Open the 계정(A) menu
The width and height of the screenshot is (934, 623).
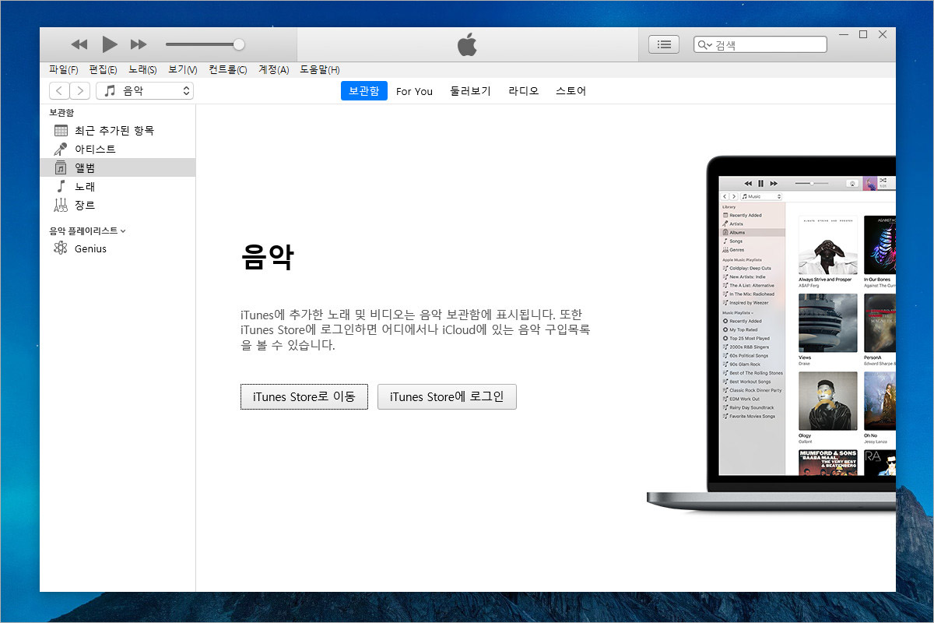[274, 70]
